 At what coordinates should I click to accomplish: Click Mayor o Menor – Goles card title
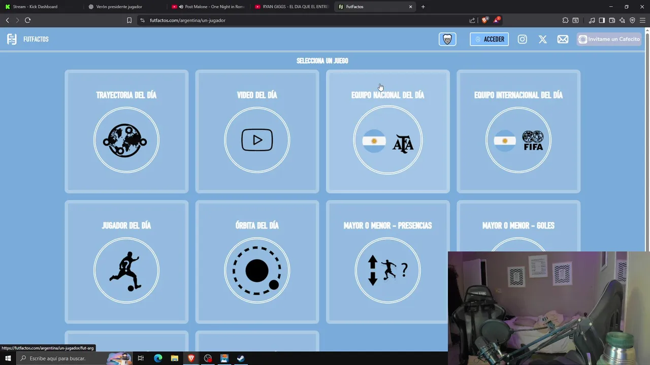click(x=518, y=226)
